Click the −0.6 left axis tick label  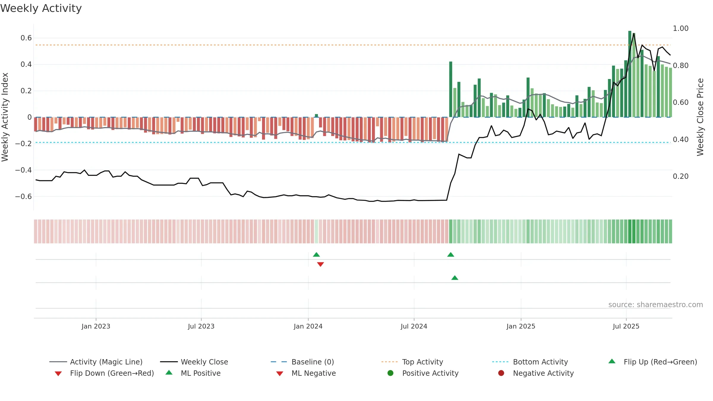point(23,197)
